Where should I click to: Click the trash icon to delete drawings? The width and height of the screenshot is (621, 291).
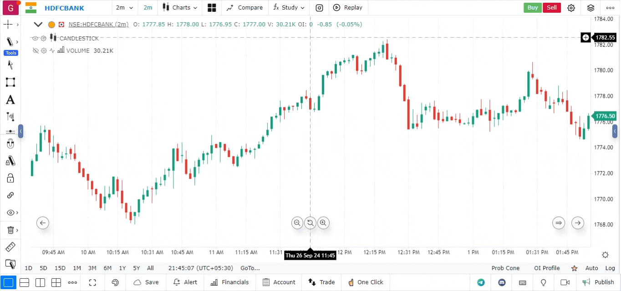pos(10,231)
